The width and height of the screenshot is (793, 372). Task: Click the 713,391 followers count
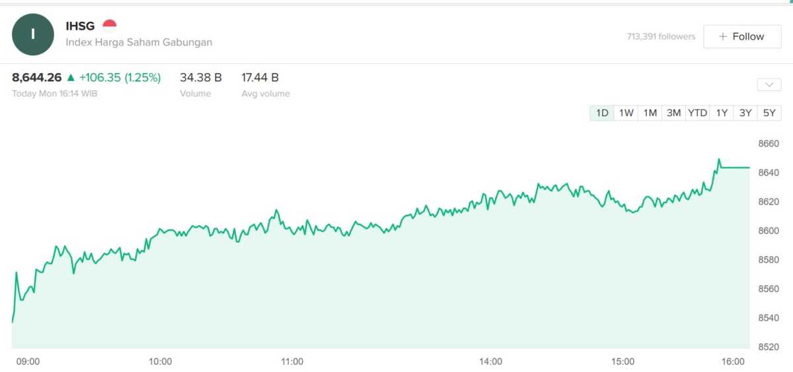coord(661,37)
